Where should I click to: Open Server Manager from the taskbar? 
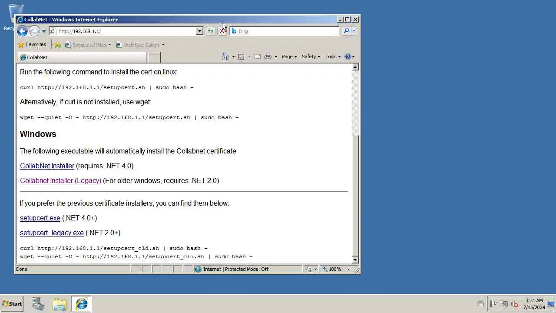[x=38, y=304]
